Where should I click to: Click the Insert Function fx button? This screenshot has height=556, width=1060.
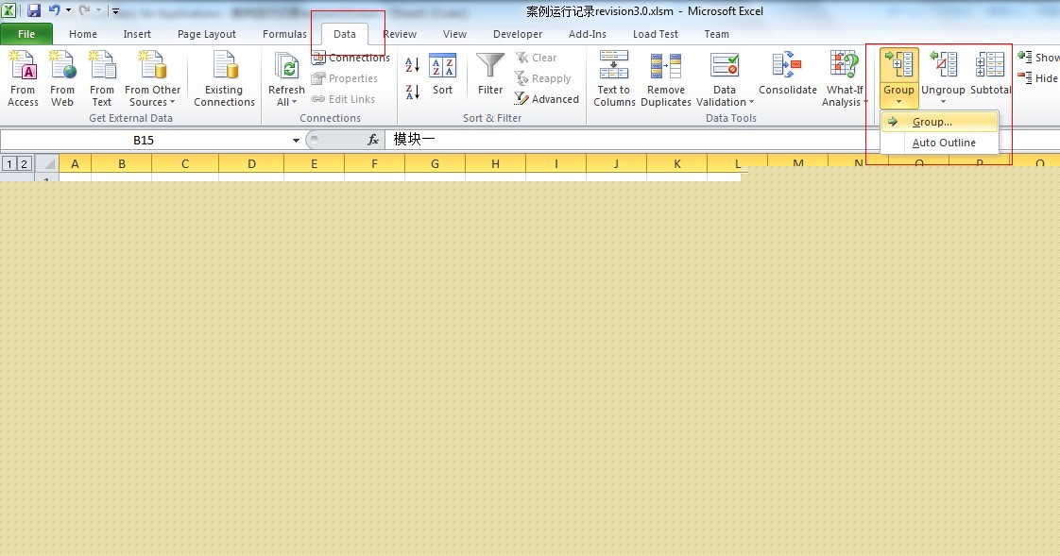(372, 140)
